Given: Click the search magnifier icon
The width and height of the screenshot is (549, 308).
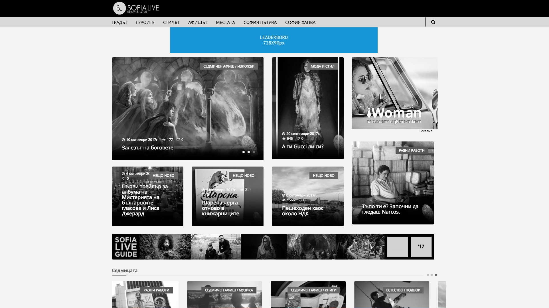Looking at the screenshot, I should (433, 22).
